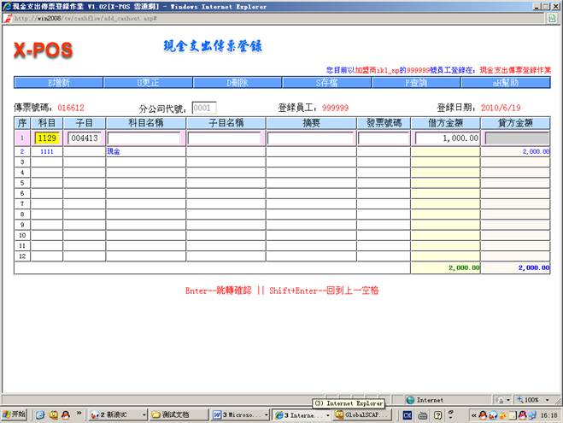Click the 子目 field containing 004413
The width and height of the screenshot is (563, 423).
pyautogui.click(x=85, y=138)
